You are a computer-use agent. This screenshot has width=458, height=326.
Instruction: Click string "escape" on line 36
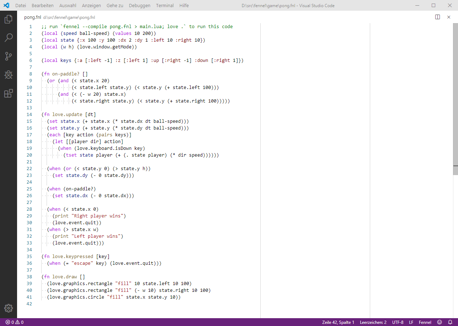(82, 263)
